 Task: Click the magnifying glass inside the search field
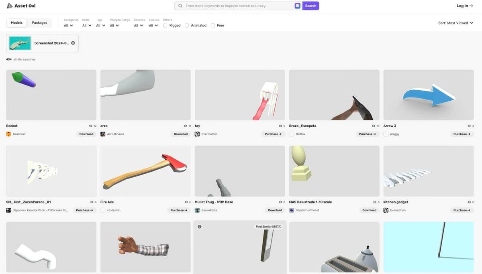coord(180,6)
